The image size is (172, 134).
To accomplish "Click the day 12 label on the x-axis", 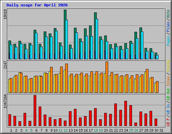I will pyautogui.click(x=66, y=130).
